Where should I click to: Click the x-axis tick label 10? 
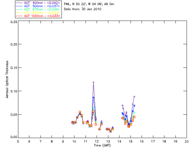click(x=74, y=142)
